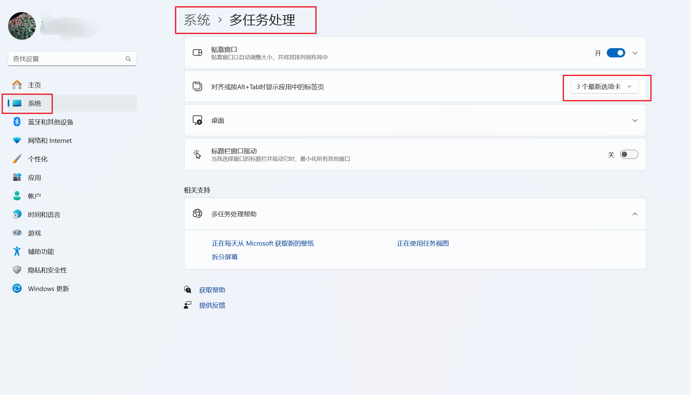Turn off the 贴靠窗口 toggle

616,53
